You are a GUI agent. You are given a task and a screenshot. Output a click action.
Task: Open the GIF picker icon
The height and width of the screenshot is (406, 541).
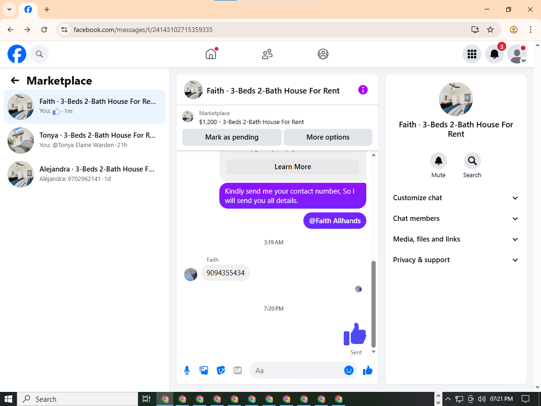[237, 370]
